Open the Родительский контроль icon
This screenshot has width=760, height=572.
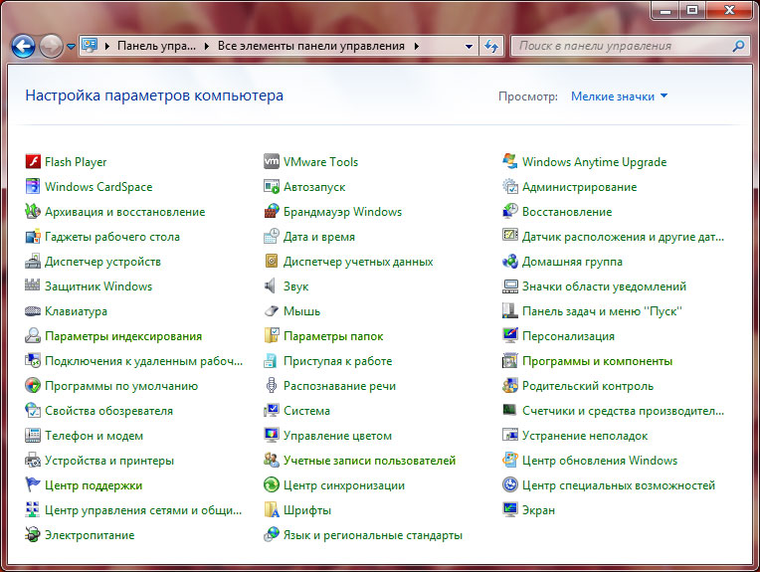tap(510, 385)
